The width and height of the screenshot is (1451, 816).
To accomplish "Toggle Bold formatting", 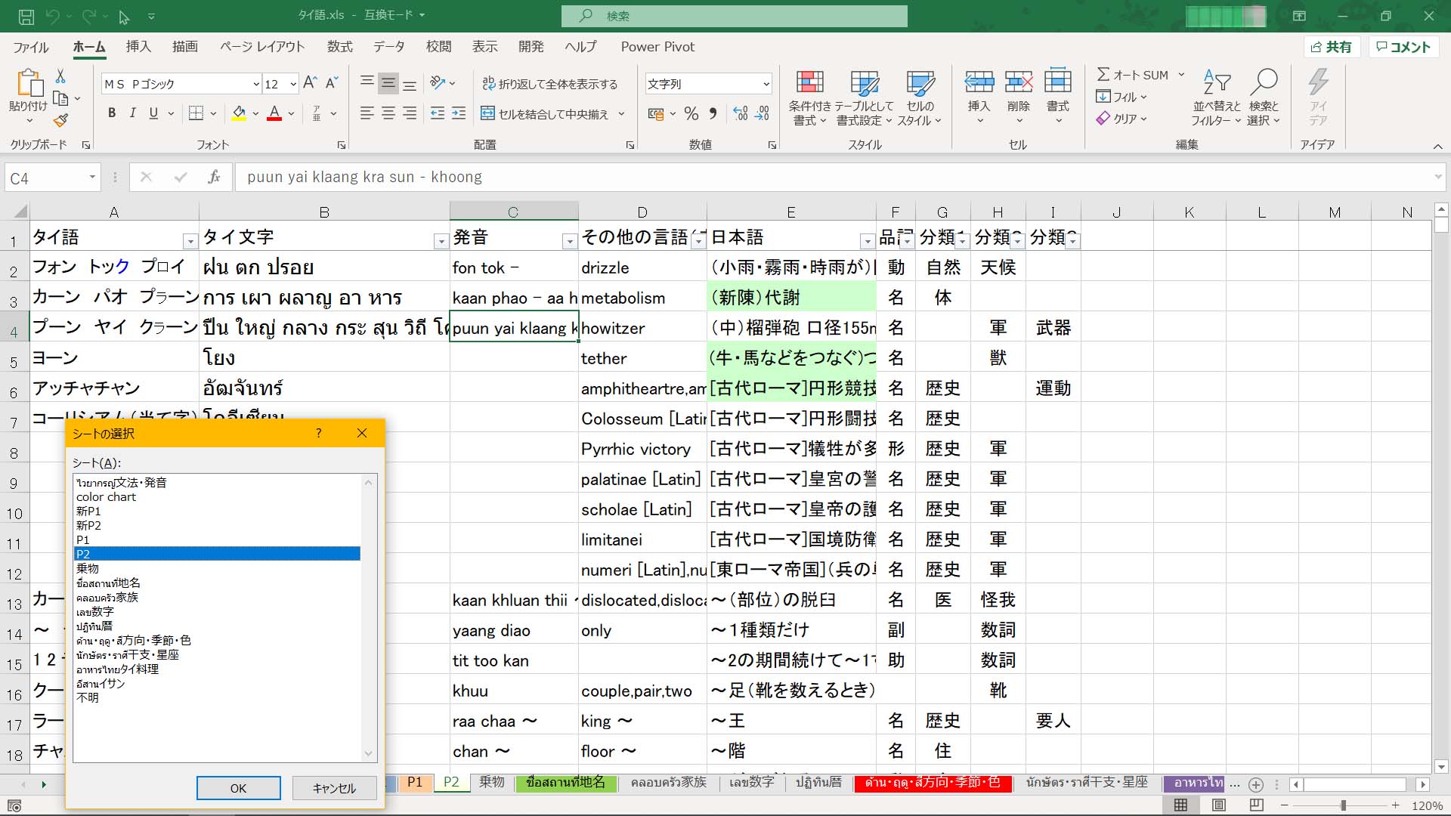I will point(112,113).
